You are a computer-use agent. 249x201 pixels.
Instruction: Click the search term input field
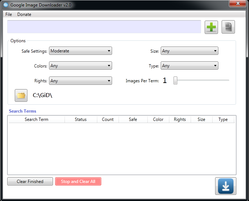(x=104, y=27)
